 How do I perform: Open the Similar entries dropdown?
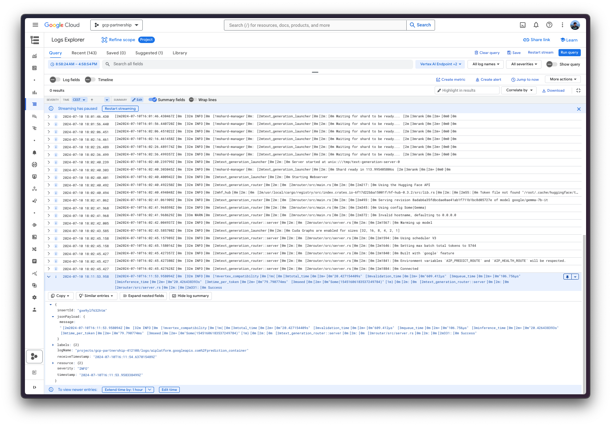(x=96, y=296)
